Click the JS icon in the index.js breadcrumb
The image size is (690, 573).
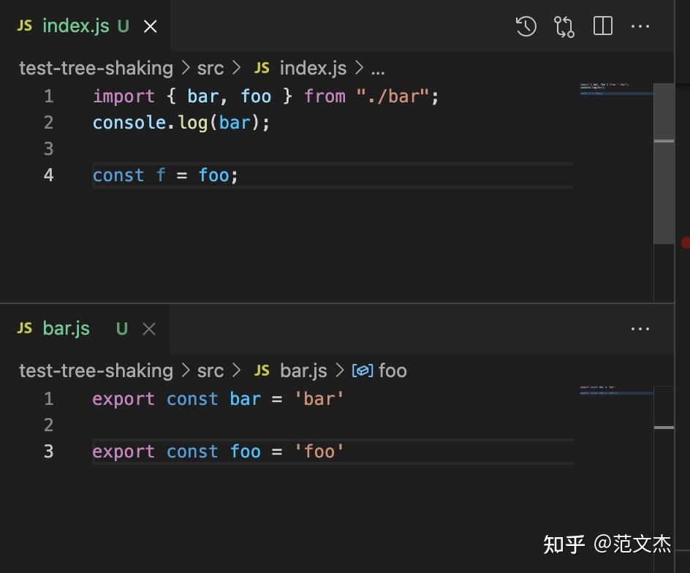pyautogui.click(x=261, y=67)
